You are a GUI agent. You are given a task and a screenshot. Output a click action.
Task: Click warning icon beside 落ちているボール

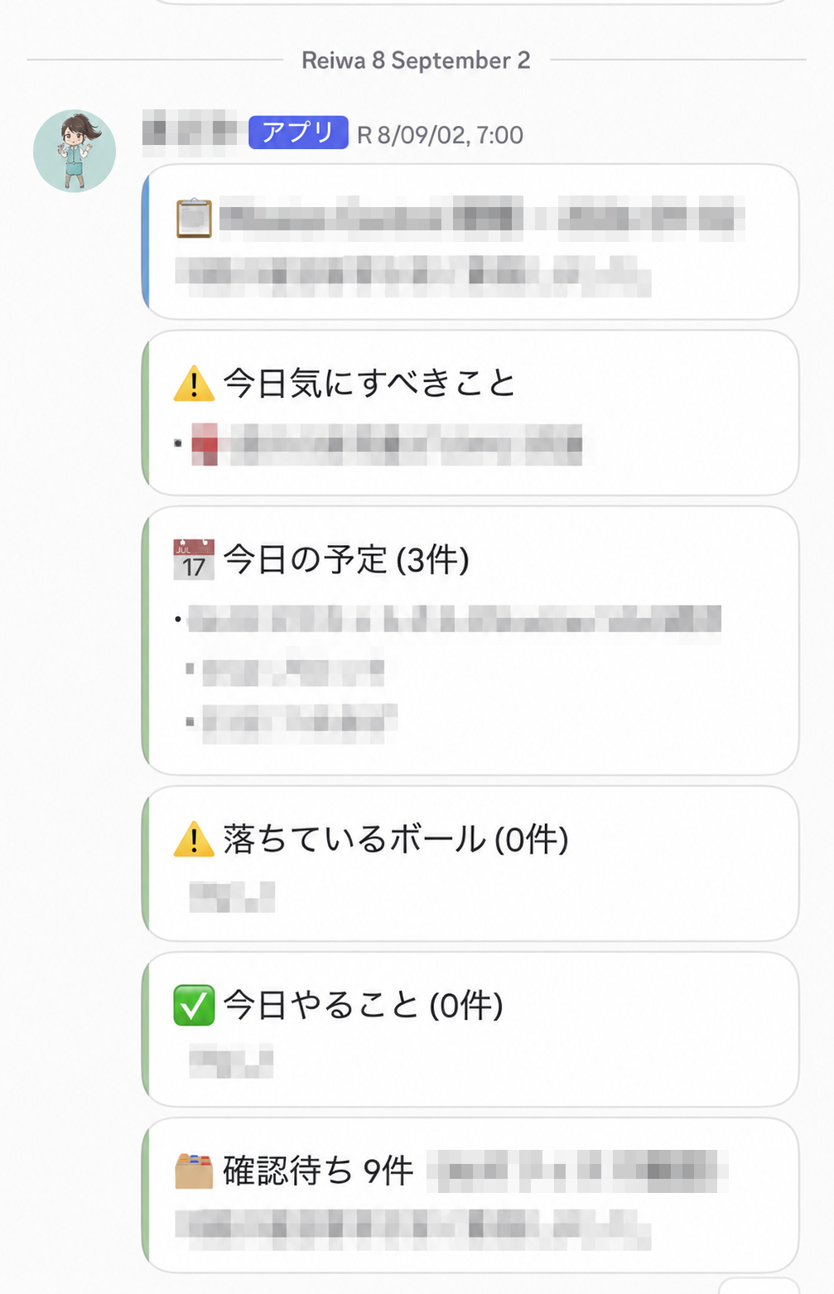click(x=194, y=839)
